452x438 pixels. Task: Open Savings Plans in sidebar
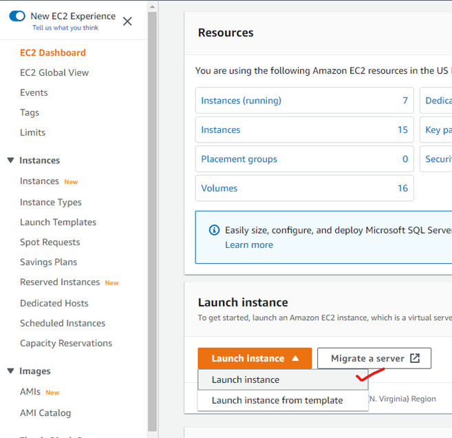48,262
